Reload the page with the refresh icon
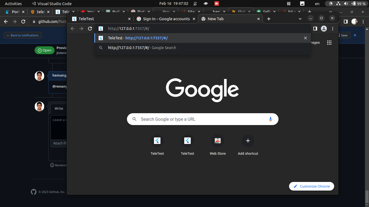 [x=90, y=28]
